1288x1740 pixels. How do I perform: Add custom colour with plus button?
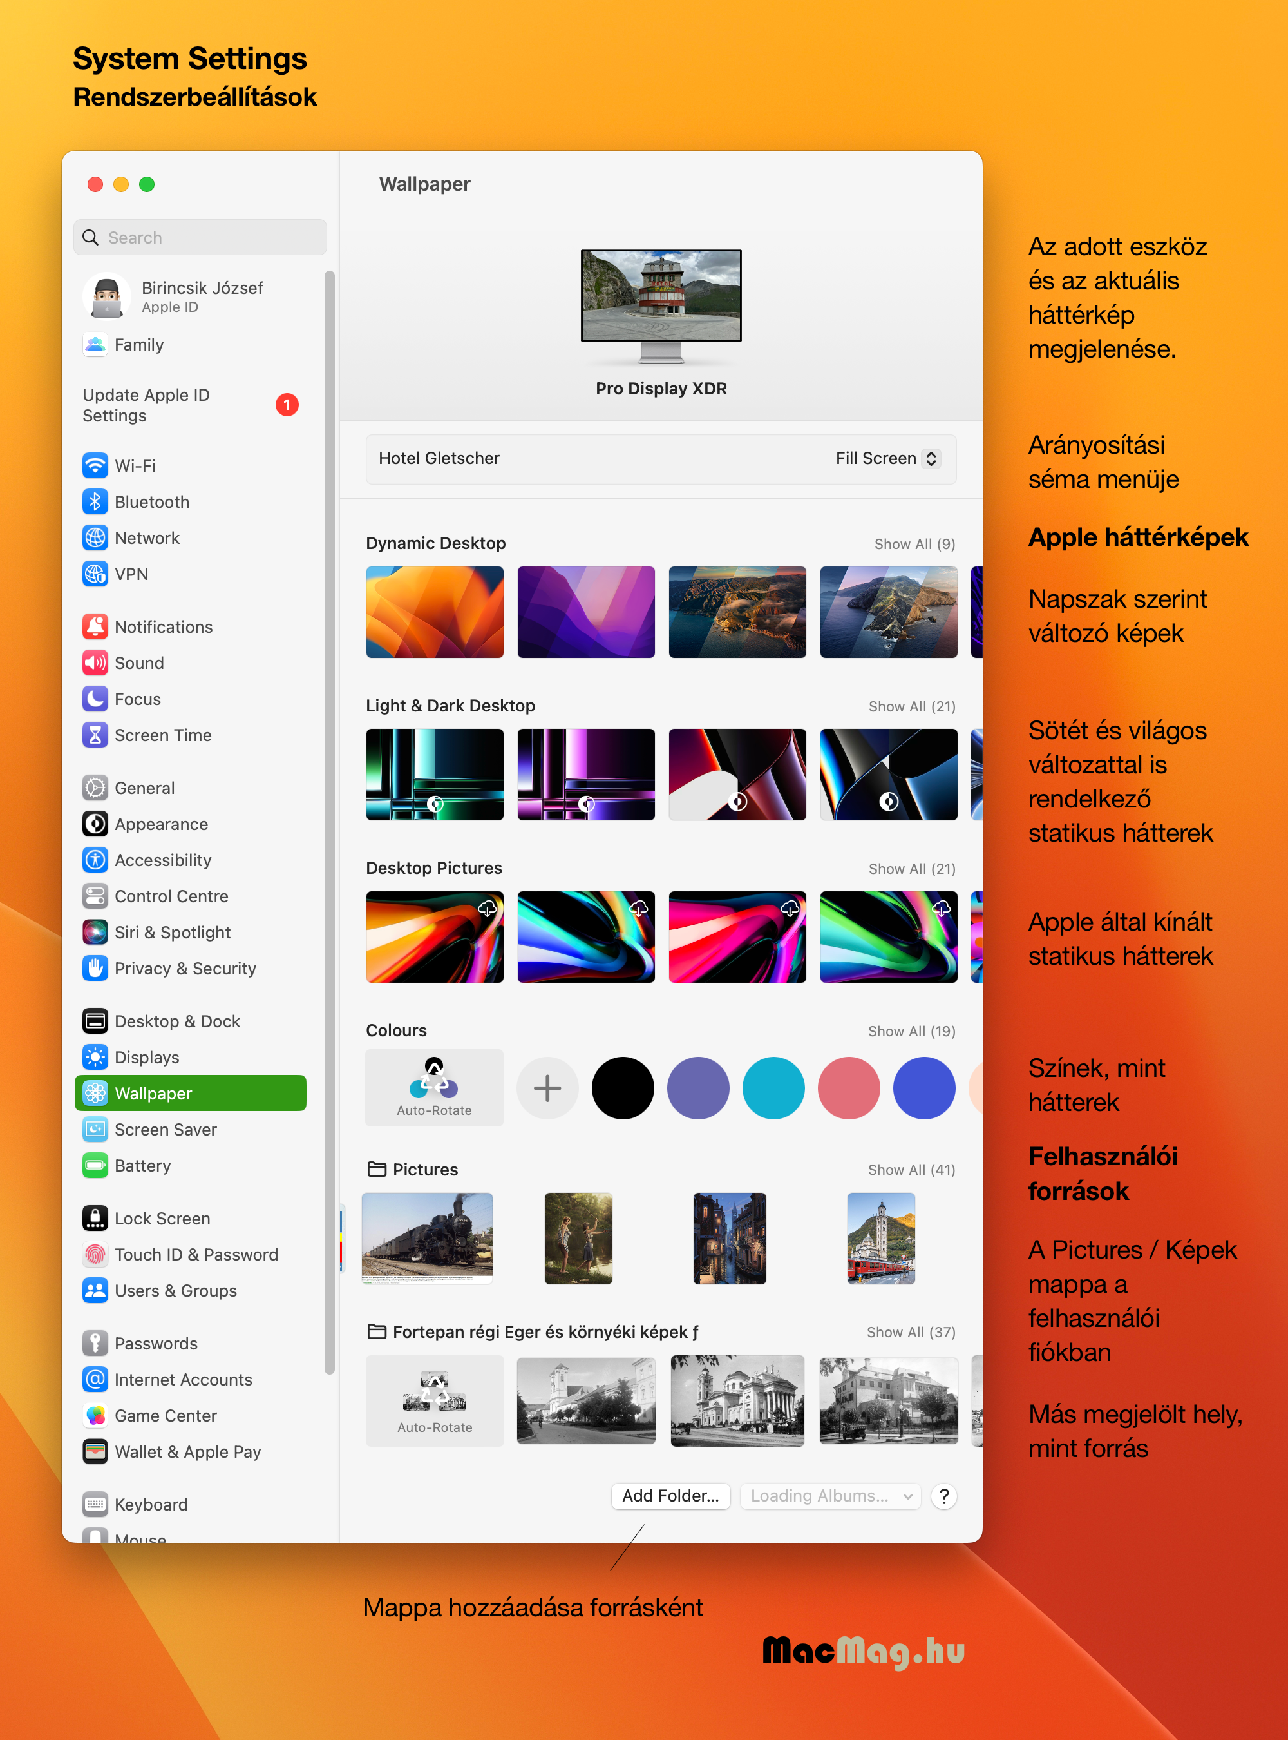(547, 1088)
